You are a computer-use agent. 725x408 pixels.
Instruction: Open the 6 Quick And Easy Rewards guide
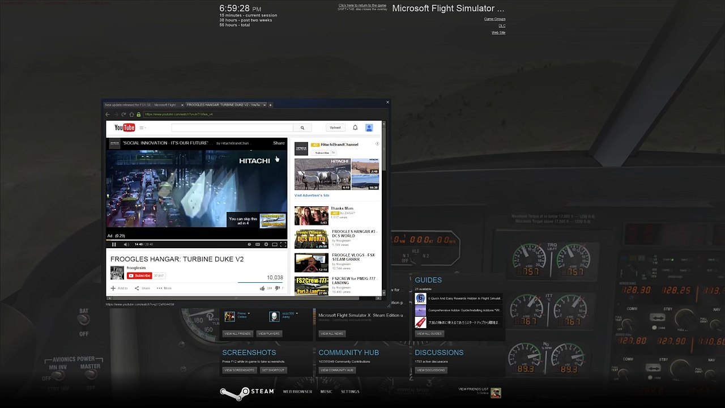tap(420, 299)
